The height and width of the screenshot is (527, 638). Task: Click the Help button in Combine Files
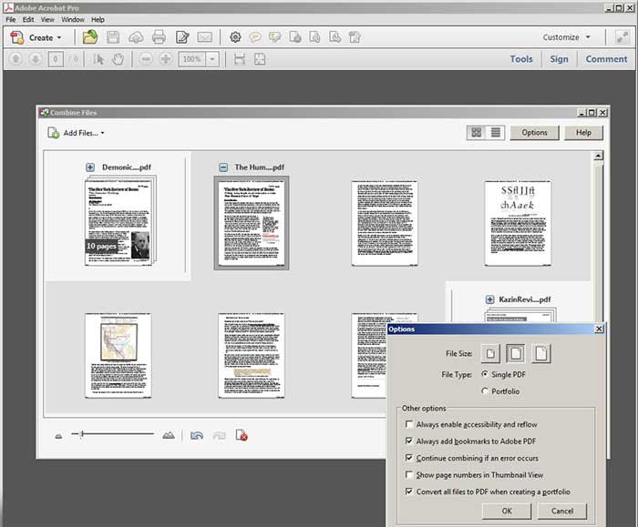[583, 133]
